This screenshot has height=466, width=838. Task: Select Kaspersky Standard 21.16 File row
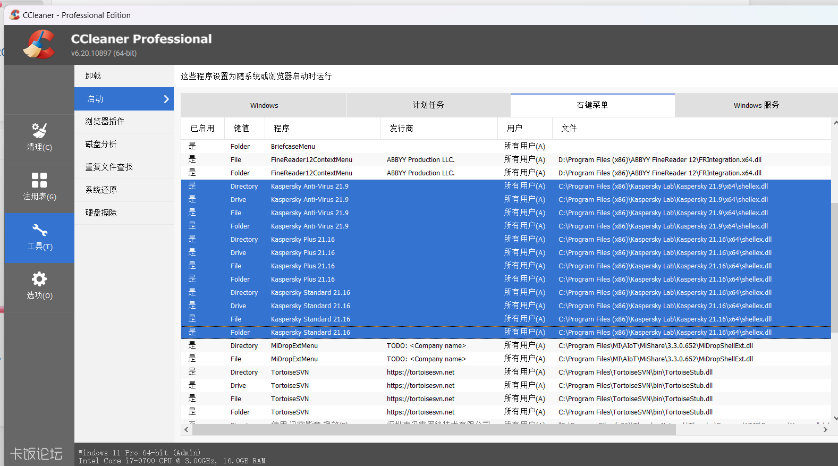coord(506,319)
